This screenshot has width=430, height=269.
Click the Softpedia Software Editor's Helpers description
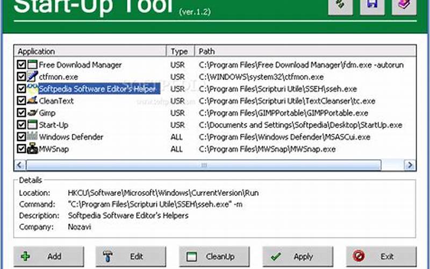pyautogui.click(x=128, y=216)
